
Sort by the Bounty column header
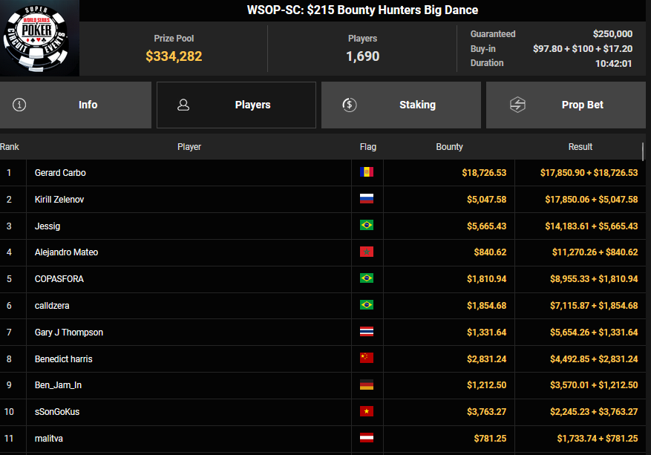coord(449,147)
